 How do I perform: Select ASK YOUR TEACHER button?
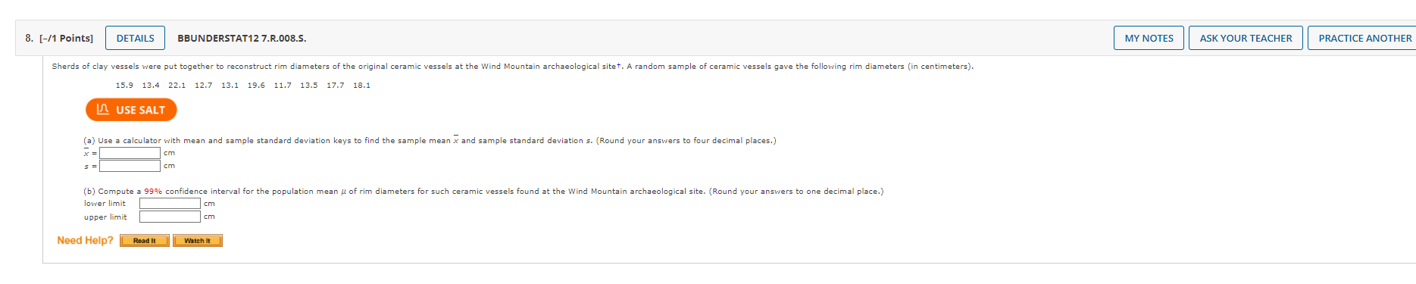(x=1246, y=38)
